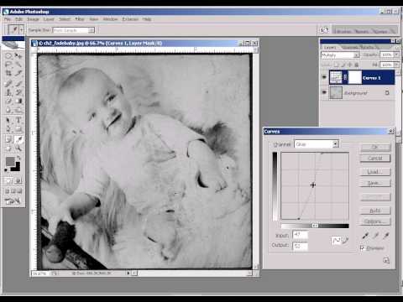Click the Input value field in Curves

[x=300, y=234]
